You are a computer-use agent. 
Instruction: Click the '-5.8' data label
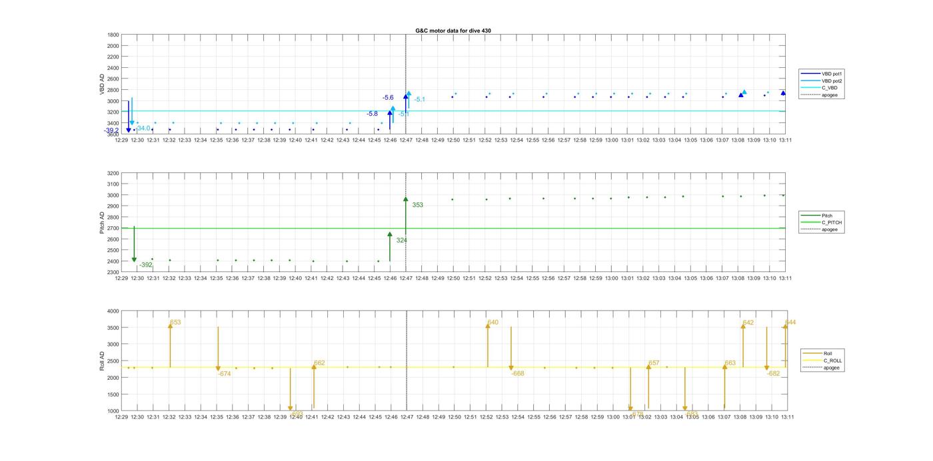(x=372, y=114)
